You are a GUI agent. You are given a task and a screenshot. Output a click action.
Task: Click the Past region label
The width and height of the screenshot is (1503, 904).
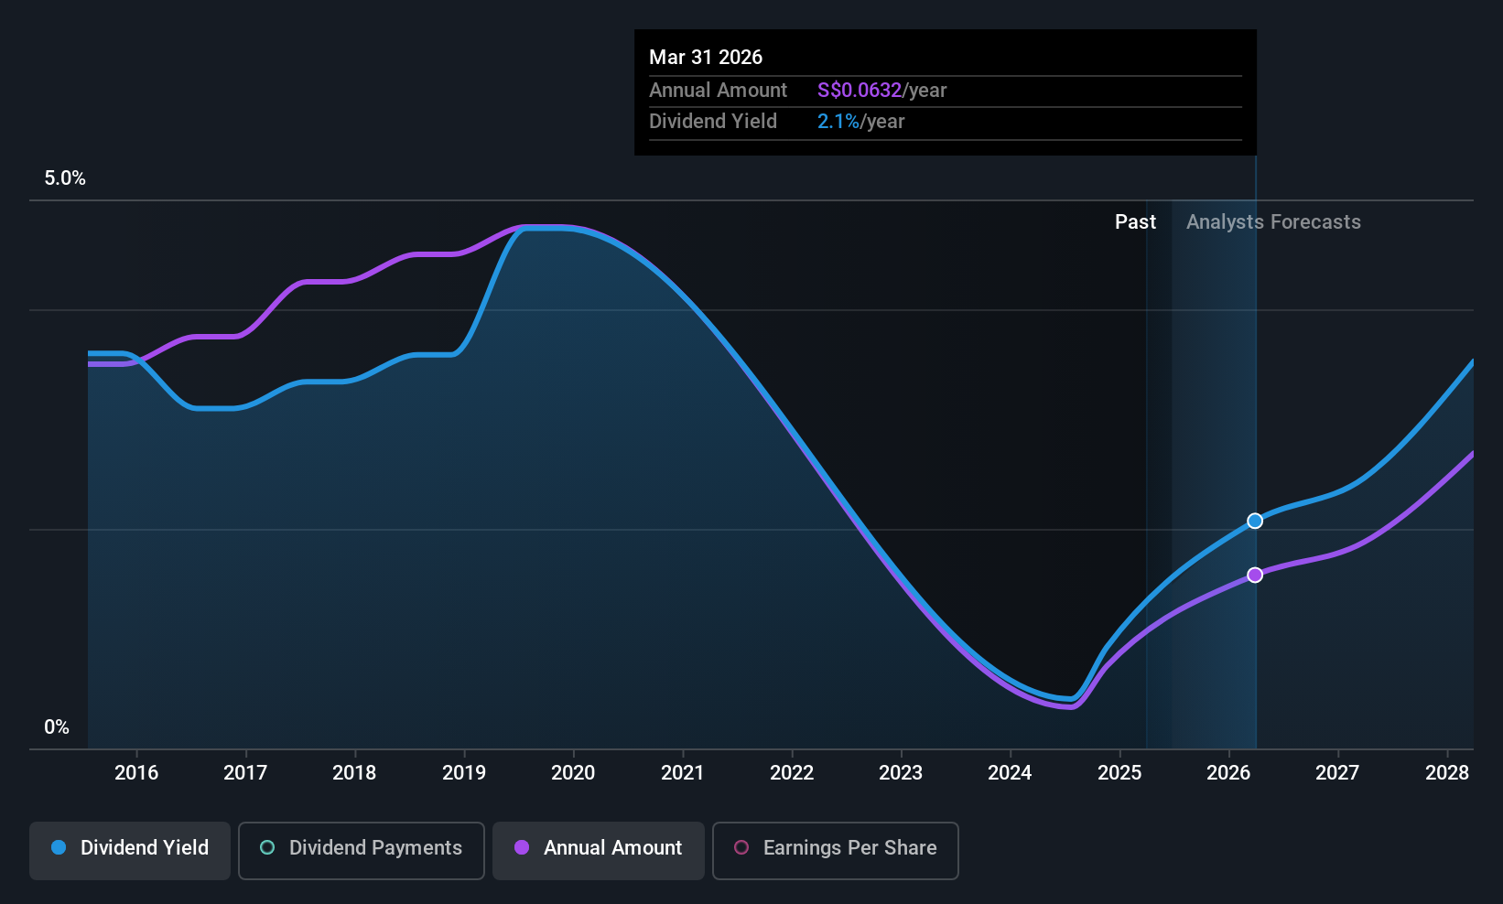point(1135,222)
